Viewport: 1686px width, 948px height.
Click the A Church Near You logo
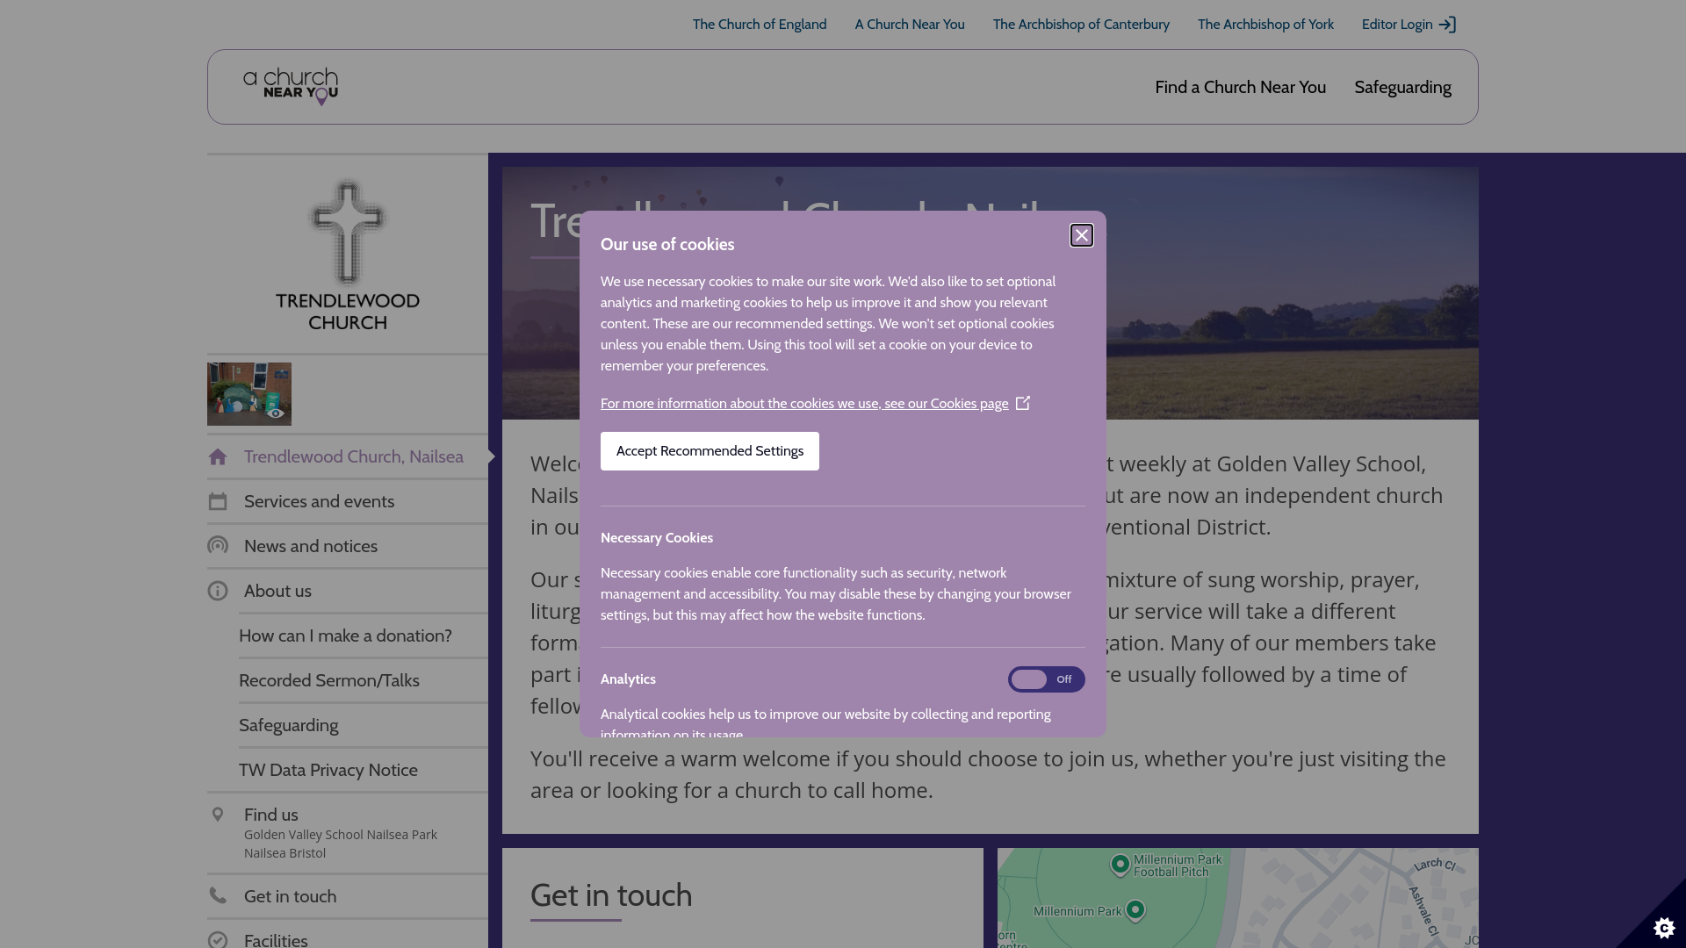pyautogui.click(x=291, y=87)
